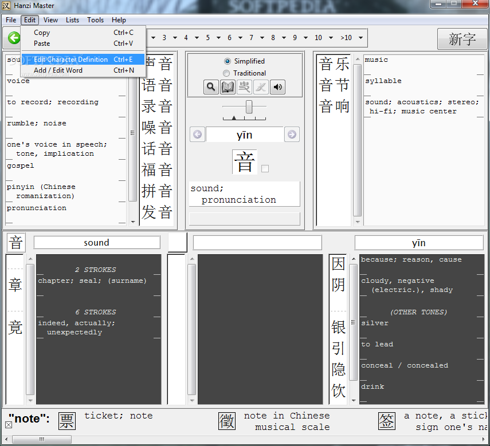
Task: Click the character 章 in component list
Action: tap(15, 285)
